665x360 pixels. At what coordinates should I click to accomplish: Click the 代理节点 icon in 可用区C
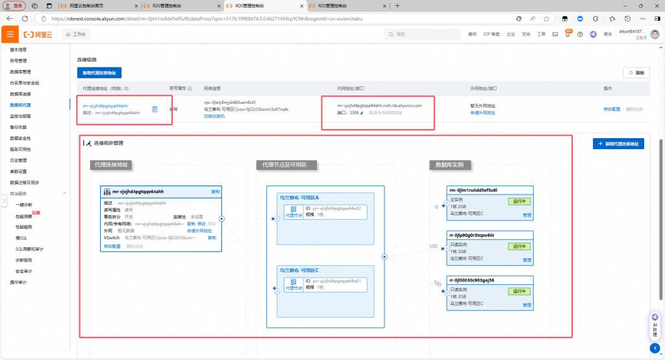(x=294, y=283)
